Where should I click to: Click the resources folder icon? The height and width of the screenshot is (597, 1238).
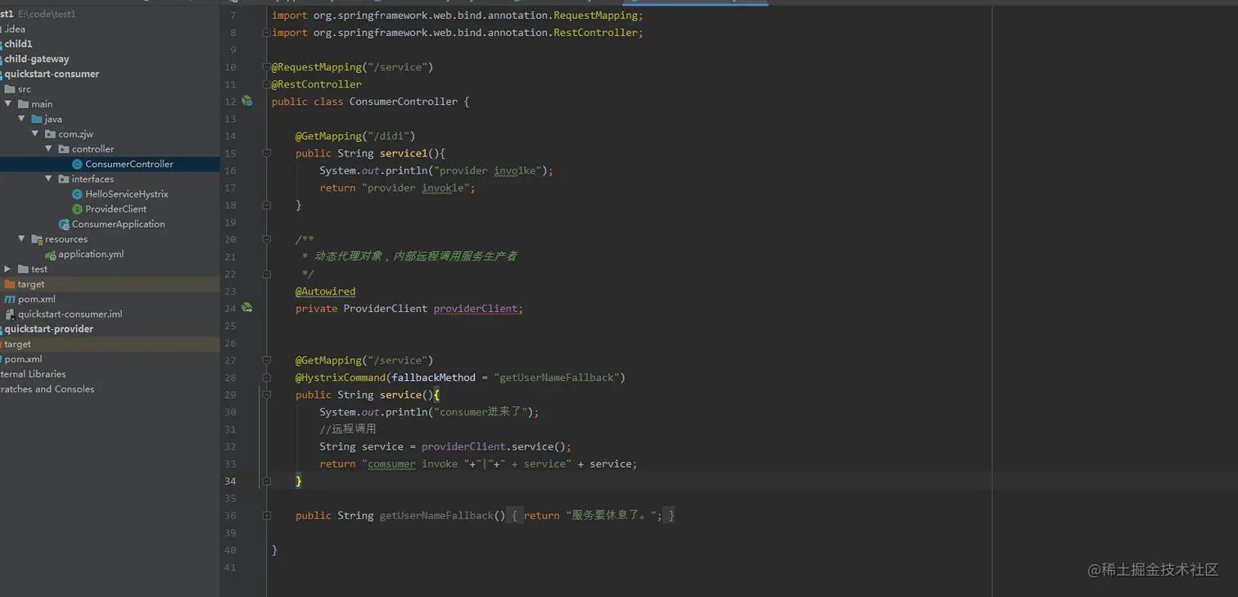click(x=37, y=239)
